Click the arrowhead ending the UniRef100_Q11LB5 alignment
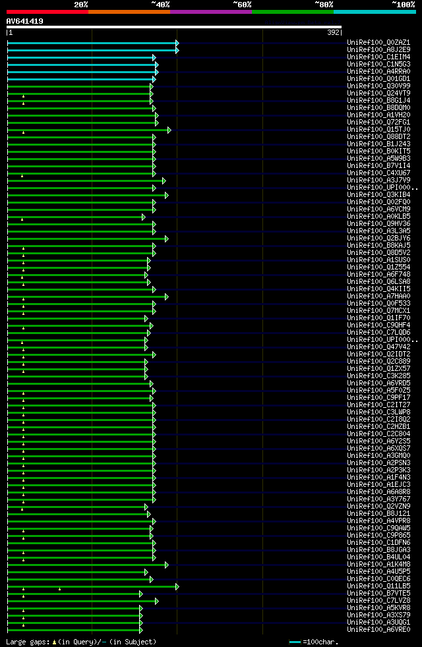Viewport: 422px width, 647px height. [x=177, y=587]
